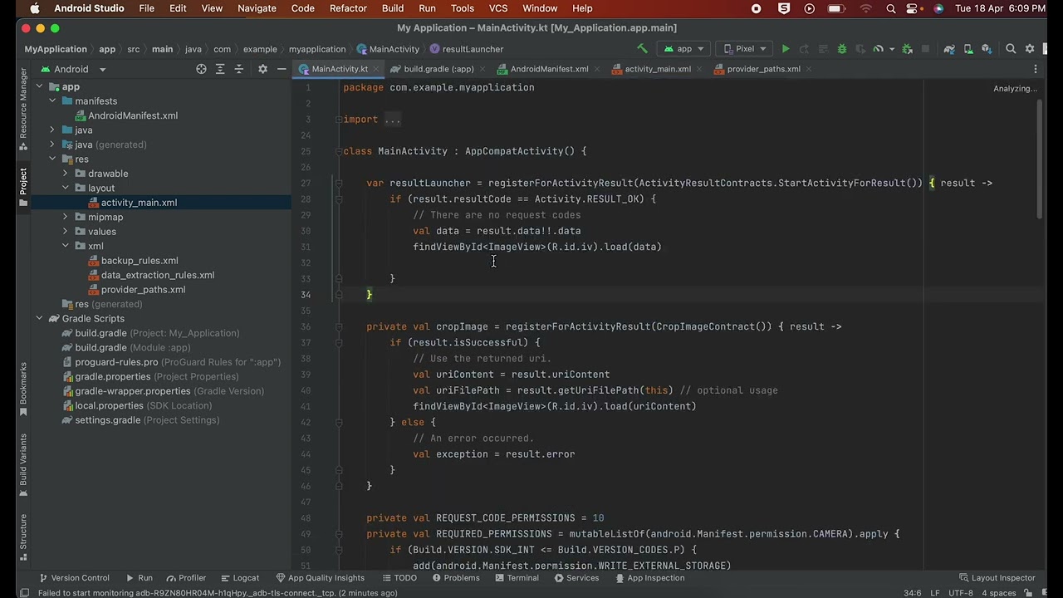
Task: Expand the drawable folder arrow
Action: point(66,174)
